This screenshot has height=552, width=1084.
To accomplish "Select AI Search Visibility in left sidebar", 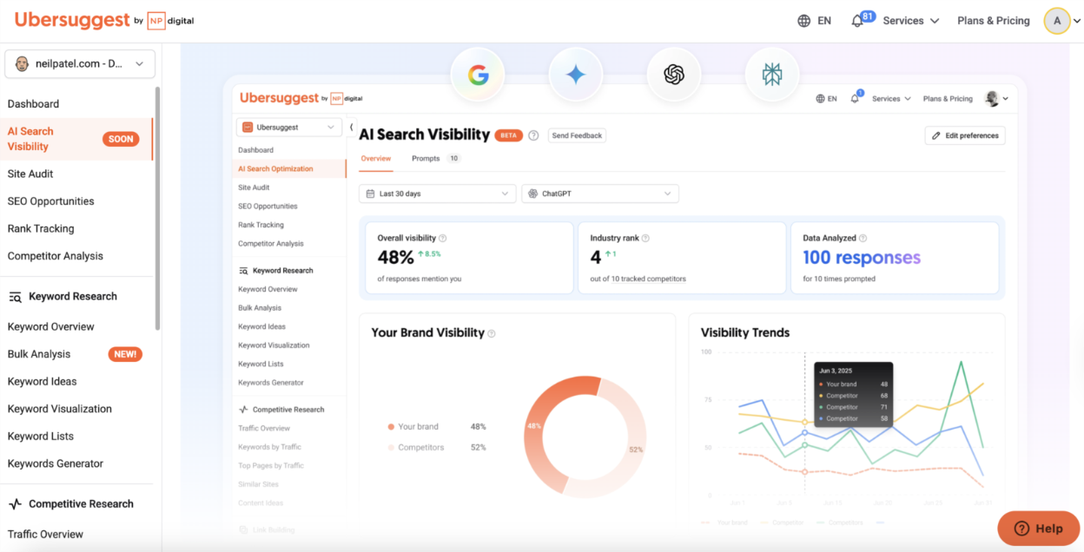I will (76, 139).
